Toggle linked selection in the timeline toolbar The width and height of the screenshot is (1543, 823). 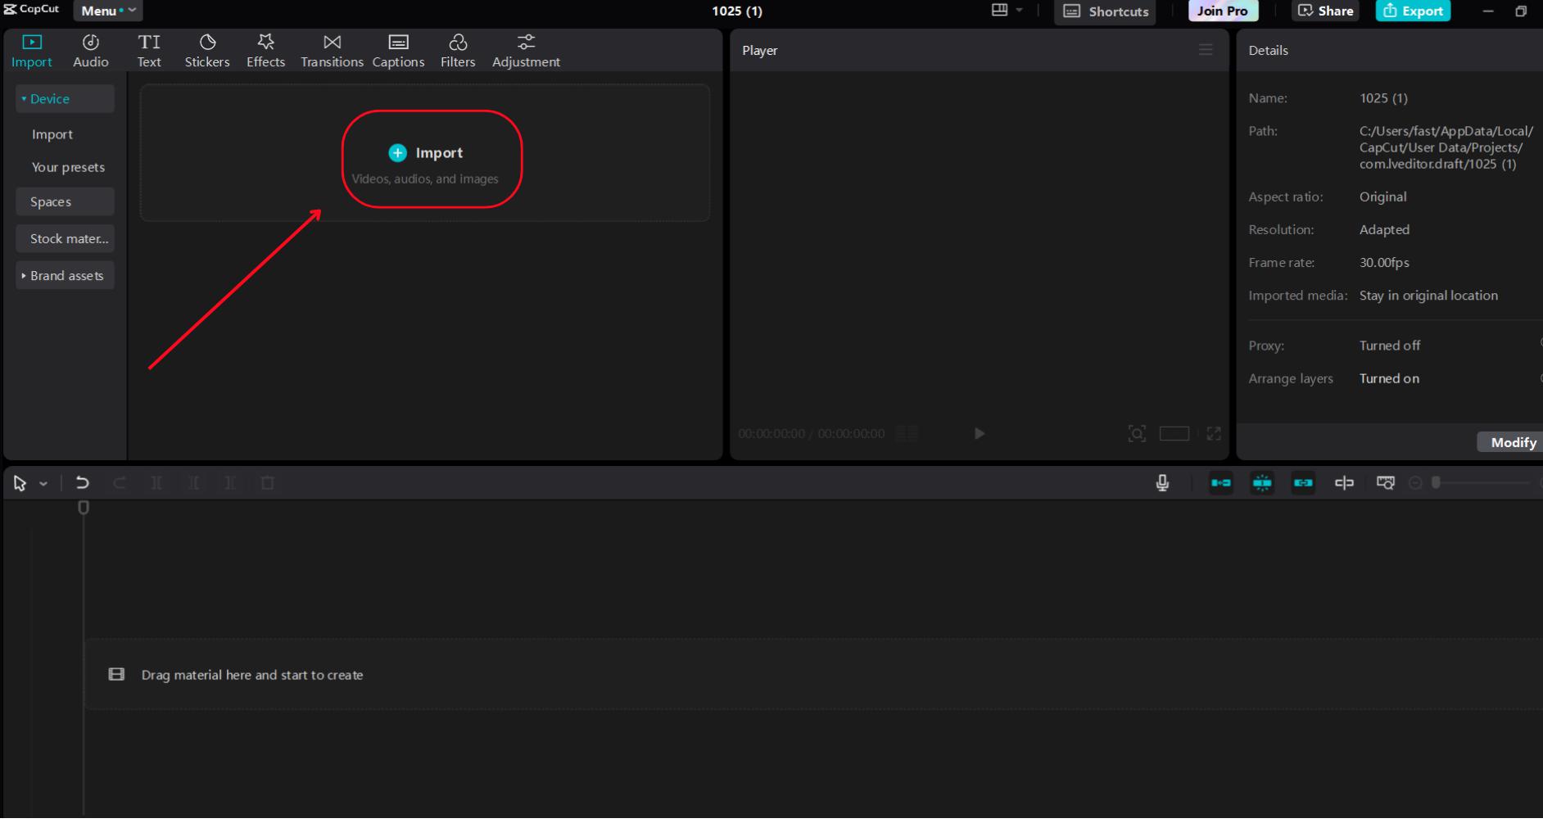pos(1303,483)
